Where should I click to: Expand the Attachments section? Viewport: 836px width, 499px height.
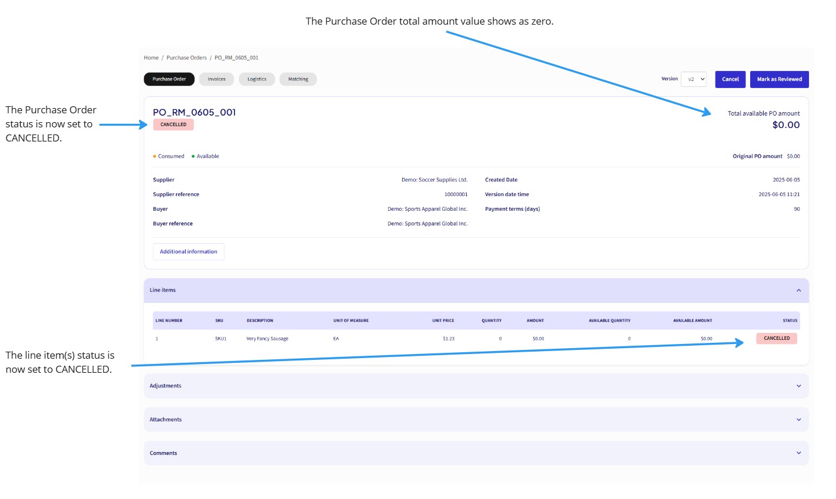[x=798, y=419]
